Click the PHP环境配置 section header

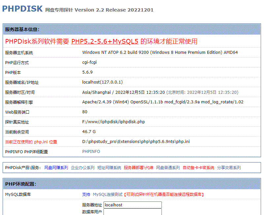[x=20, y=184]
